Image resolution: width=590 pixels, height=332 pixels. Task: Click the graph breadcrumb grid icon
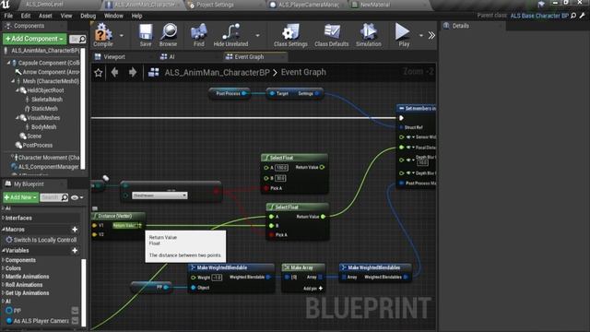tap(154, 72)
